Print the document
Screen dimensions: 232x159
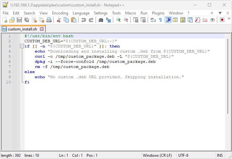tap(49, 20)
